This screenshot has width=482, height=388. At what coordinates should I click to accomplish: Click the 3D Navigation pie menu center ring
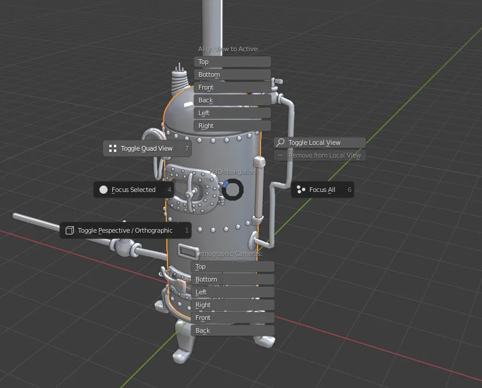(x=233, y=190)
